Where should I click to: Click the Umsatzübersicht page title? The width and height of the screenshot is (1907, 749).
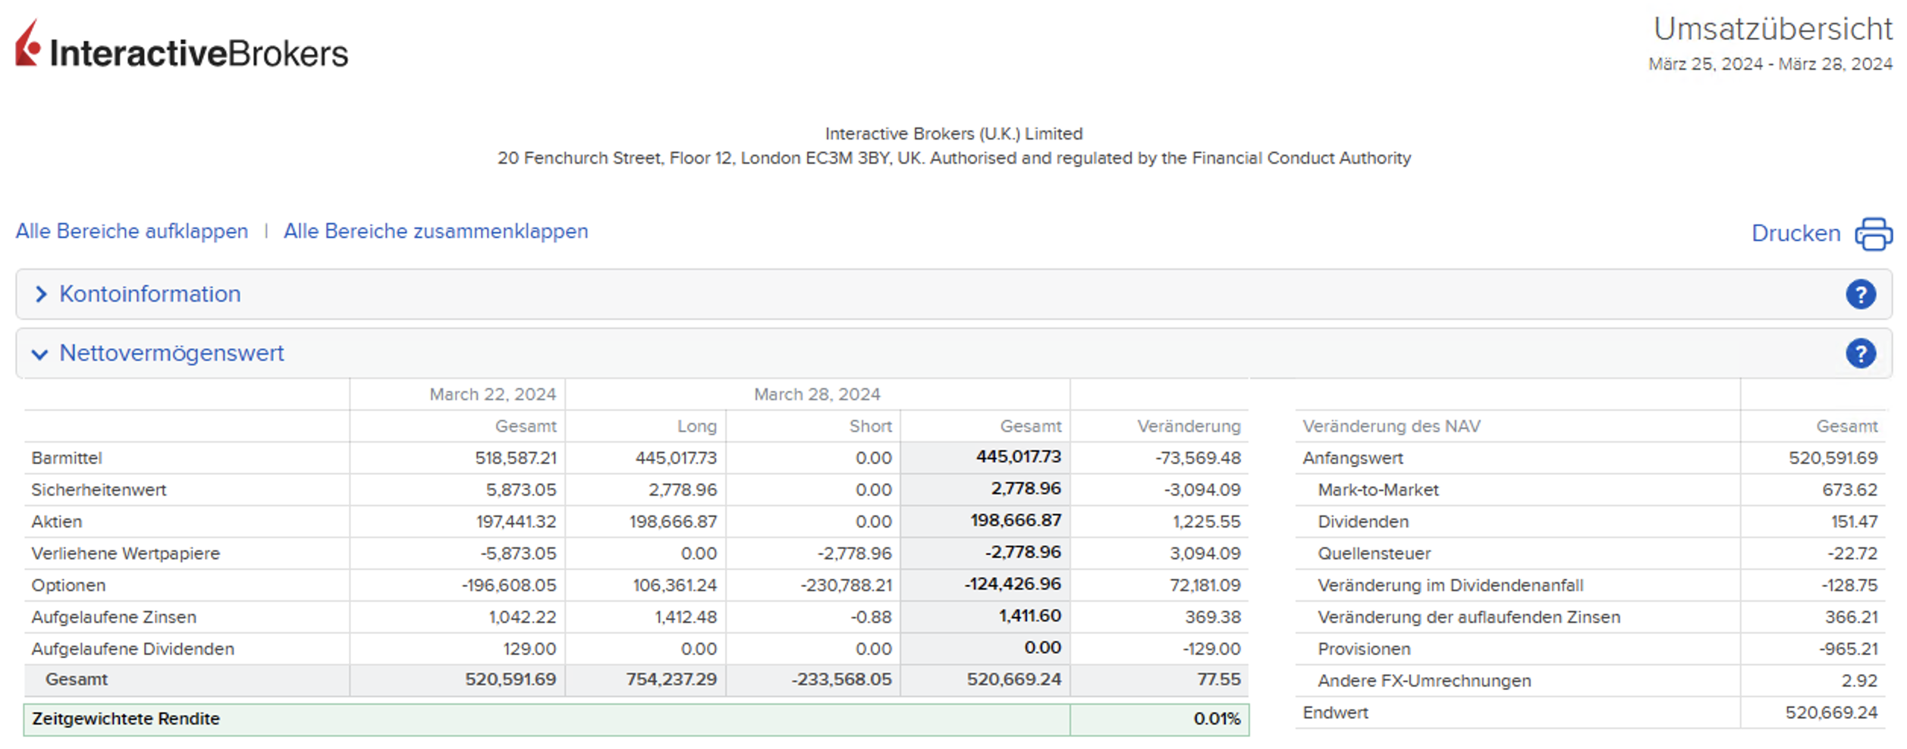coord(1772,29)
